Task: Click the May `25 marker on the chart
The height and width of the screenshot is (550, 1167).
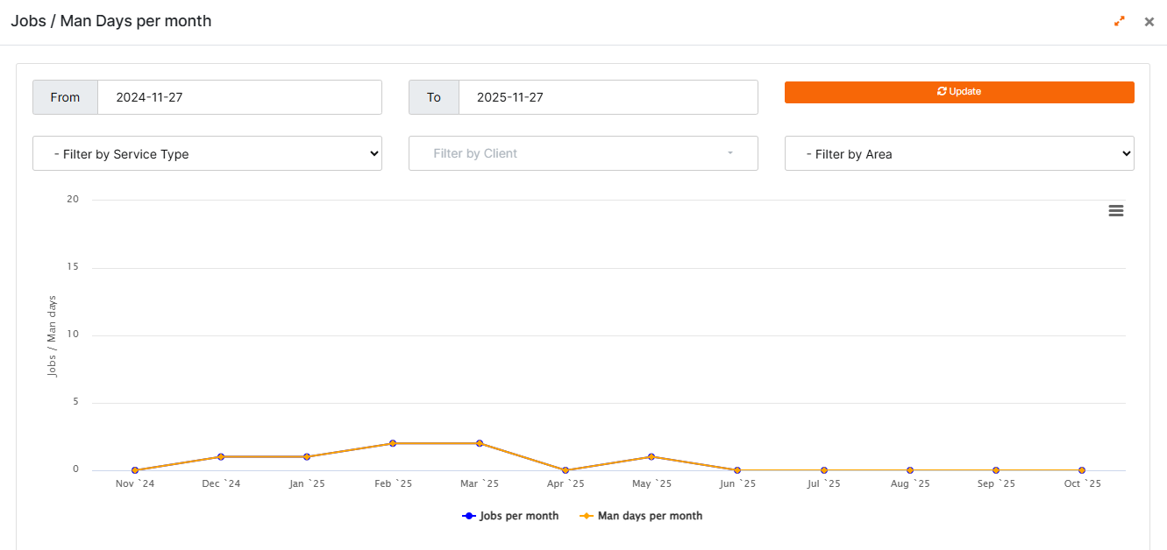Action: (651, 455)
